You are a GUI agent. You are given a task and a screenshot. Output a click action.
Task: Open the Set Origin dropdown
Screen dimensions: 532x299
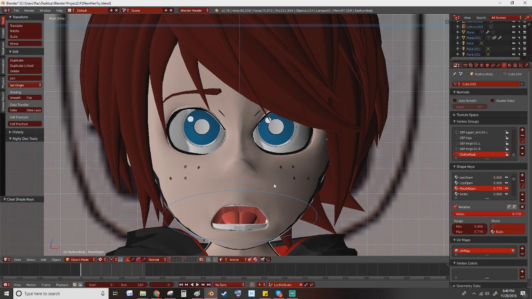[25, 85]
